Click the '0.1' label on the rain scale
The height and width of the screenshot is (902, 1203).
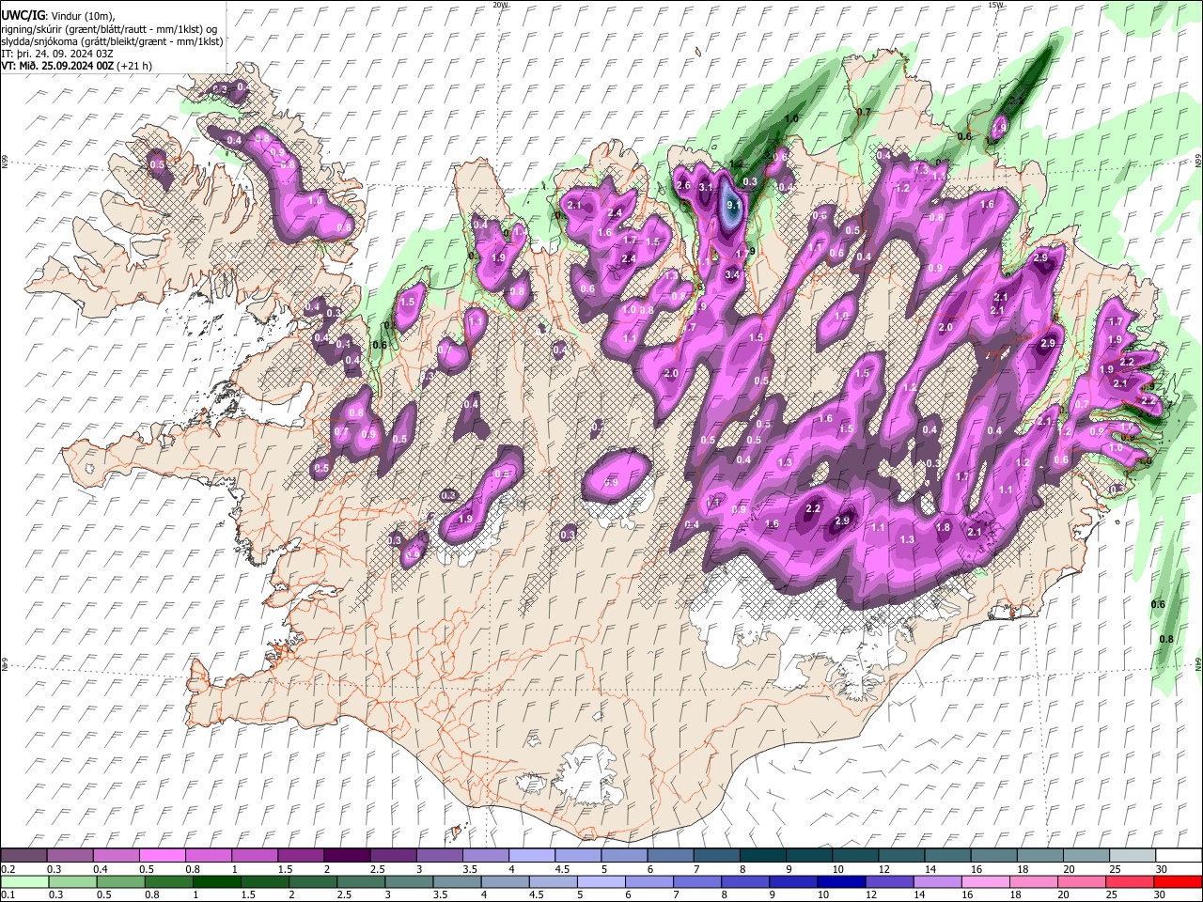[8, 895]
